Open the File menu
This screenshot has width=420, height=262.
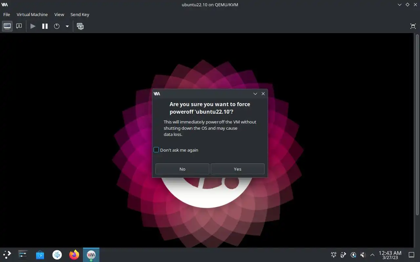[x=7, y=14]
